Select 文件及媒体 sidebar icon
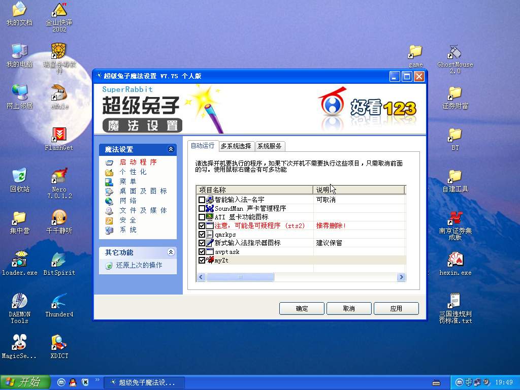Screen dimensions: 520x390 (109, 211)
